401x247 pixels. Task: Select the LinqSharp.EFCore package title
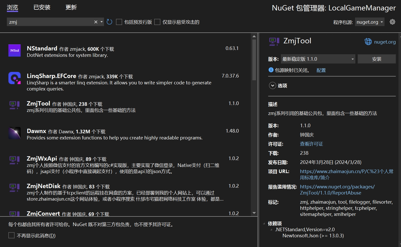click(51, 76)
